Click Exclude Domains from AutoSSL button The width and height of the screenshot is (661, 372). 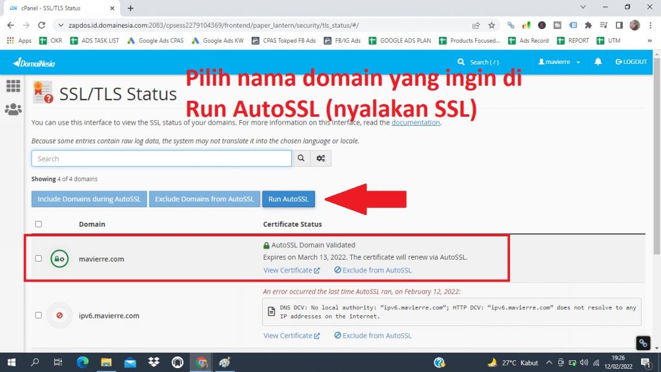click(204, 199)
